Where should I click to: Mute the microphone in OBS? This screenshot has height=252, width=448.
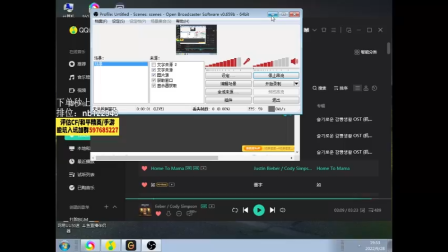(x=246, y=61)
